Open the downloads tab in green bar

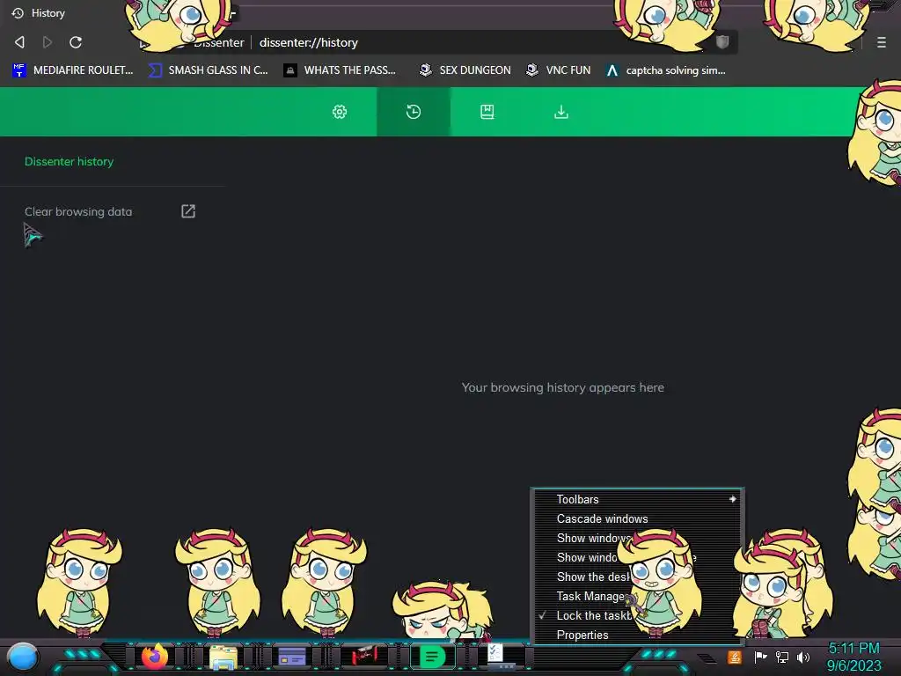[x=560, y=112]
